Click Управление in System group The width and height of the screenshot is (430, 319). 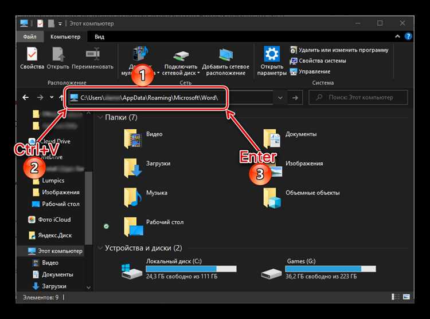[x=310, y=71]
